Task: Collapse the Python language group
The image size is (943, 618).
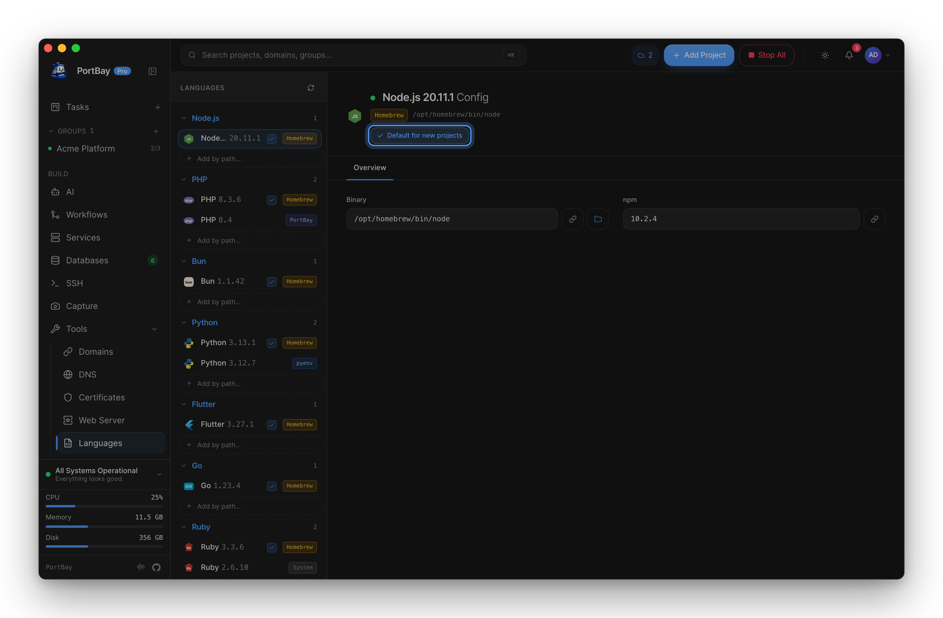Action: [x=183, y=323]
